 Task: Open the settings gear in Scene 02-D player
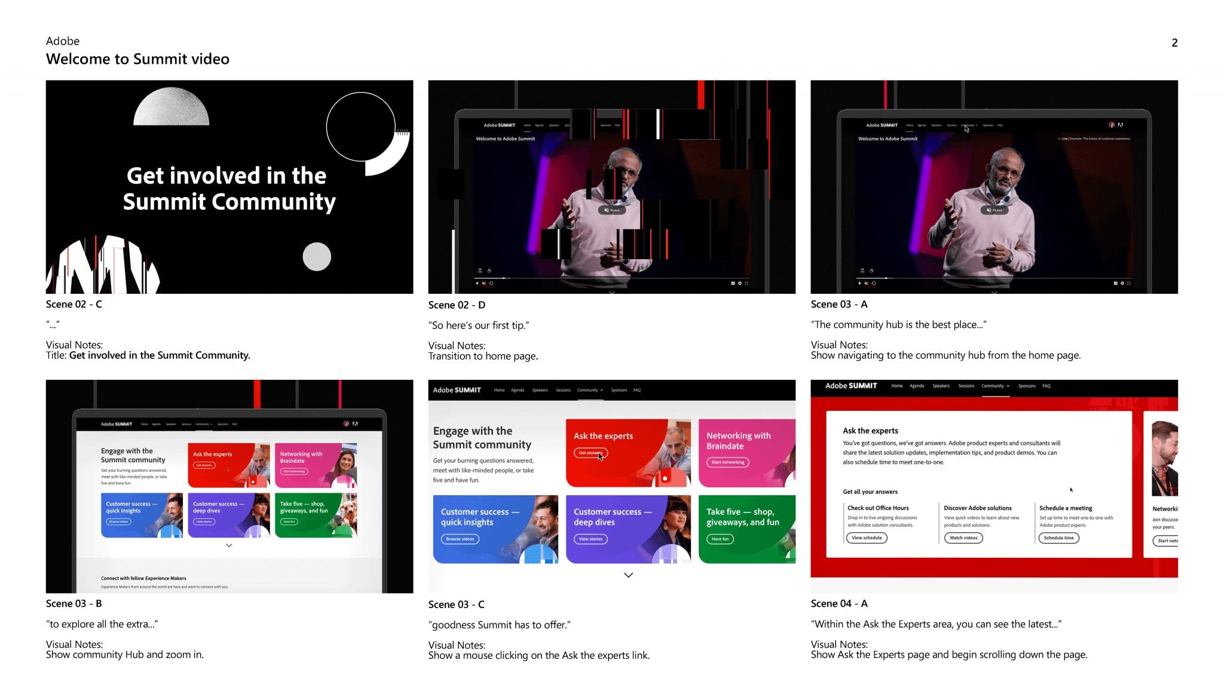[740, 283]
